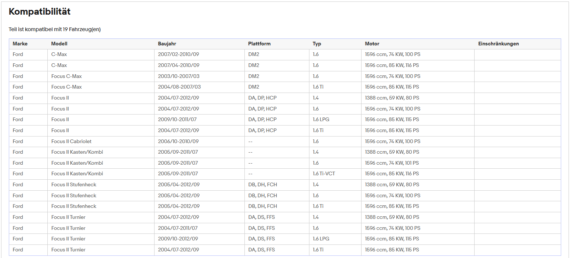Click the Kompatibilität heading
The height and width of the screenshot is (258, 570).
[40, 12]
